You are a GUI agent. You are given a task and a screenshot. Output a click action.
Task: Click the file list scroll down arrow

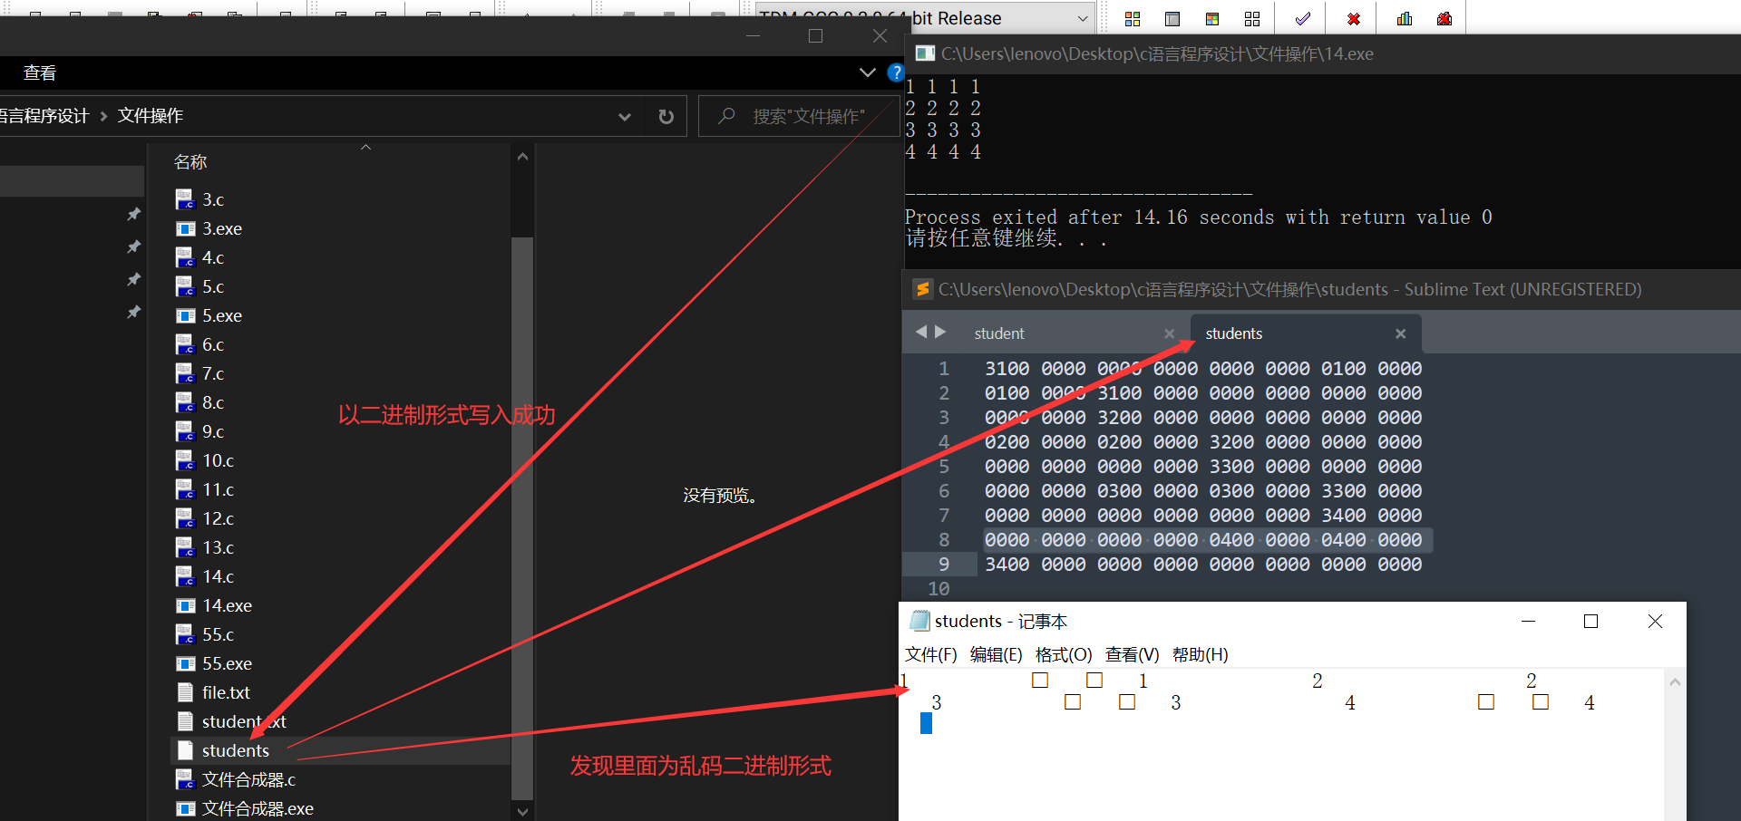pos(522,811)
